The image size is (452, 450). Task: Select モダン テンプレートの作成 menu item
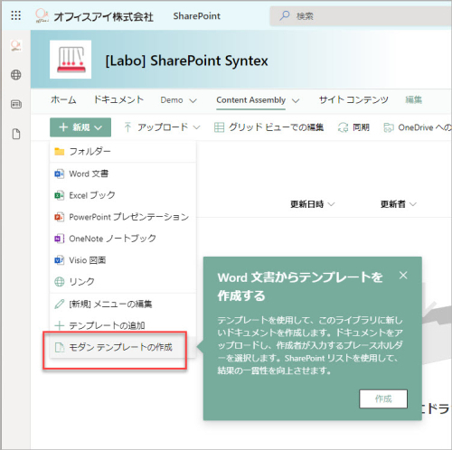point(123,347)
